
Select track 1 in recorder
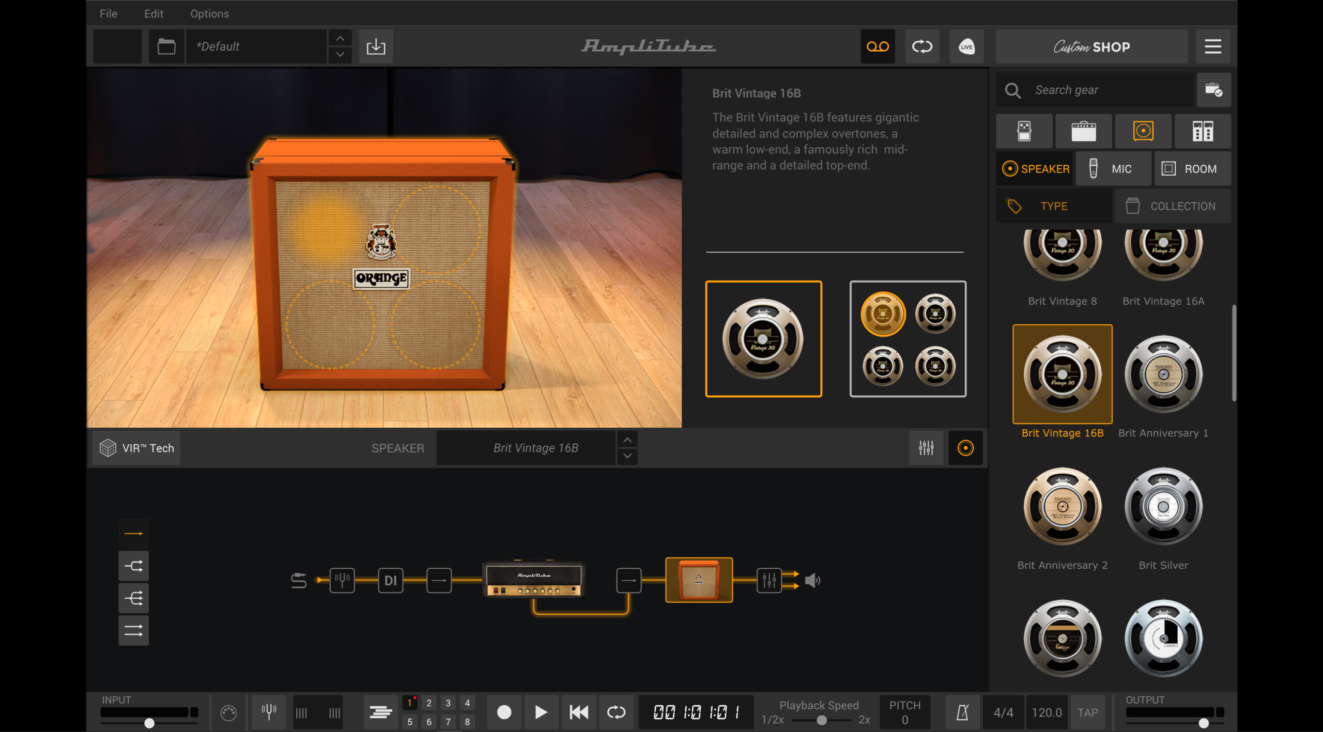(x=409, y=703)
